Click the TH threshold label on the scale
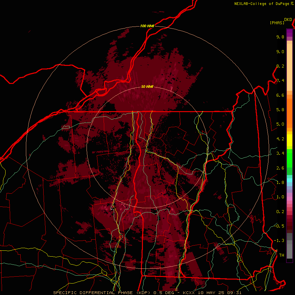Image resolution: width=295 pixels, height=295 pixels. tap(282, 255)
